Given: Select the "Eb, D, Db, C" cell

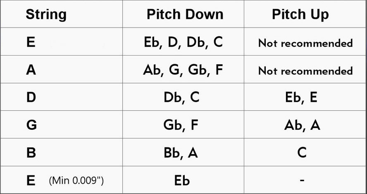Looking at the screenshot, I should (183, 42).
